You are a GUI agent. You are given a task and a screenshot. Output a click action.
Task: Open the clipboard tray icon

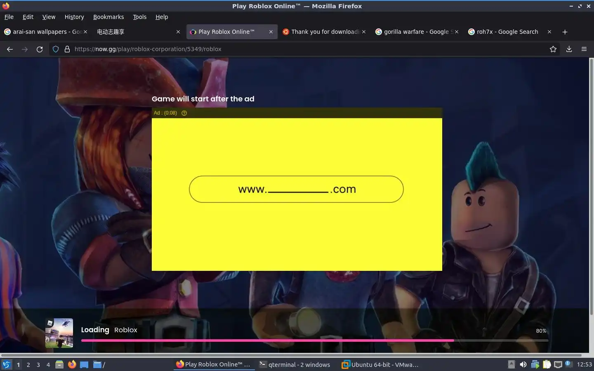pos(547,364)
